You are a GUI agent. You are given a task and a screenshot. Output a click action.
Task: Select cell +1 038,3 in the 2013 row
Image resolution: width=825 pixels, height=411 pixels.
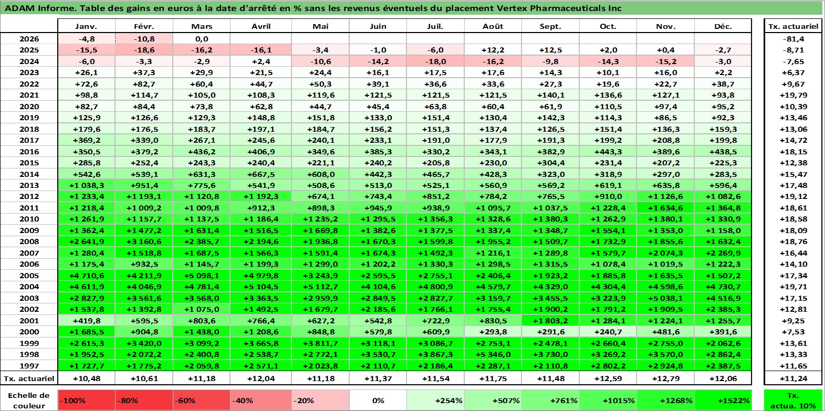point(86,185)
